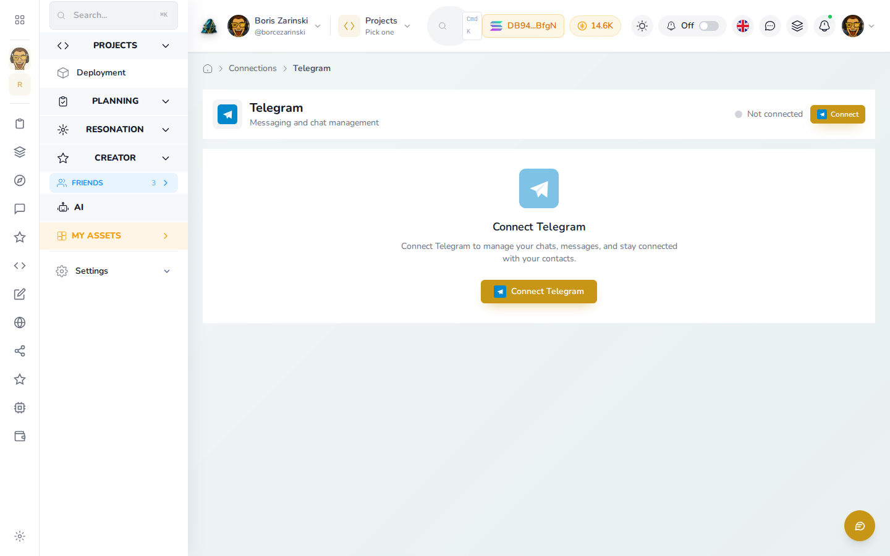The height and width of the screenshot is (556, 890).
Task: Open the compass explore icon
Action: tap(20, 180)
